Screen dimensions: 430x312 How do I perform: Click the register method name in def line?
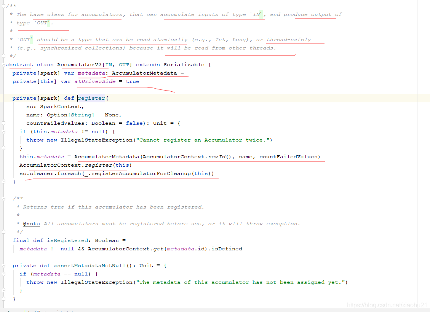pyautogui.click(x=91, y=98)
